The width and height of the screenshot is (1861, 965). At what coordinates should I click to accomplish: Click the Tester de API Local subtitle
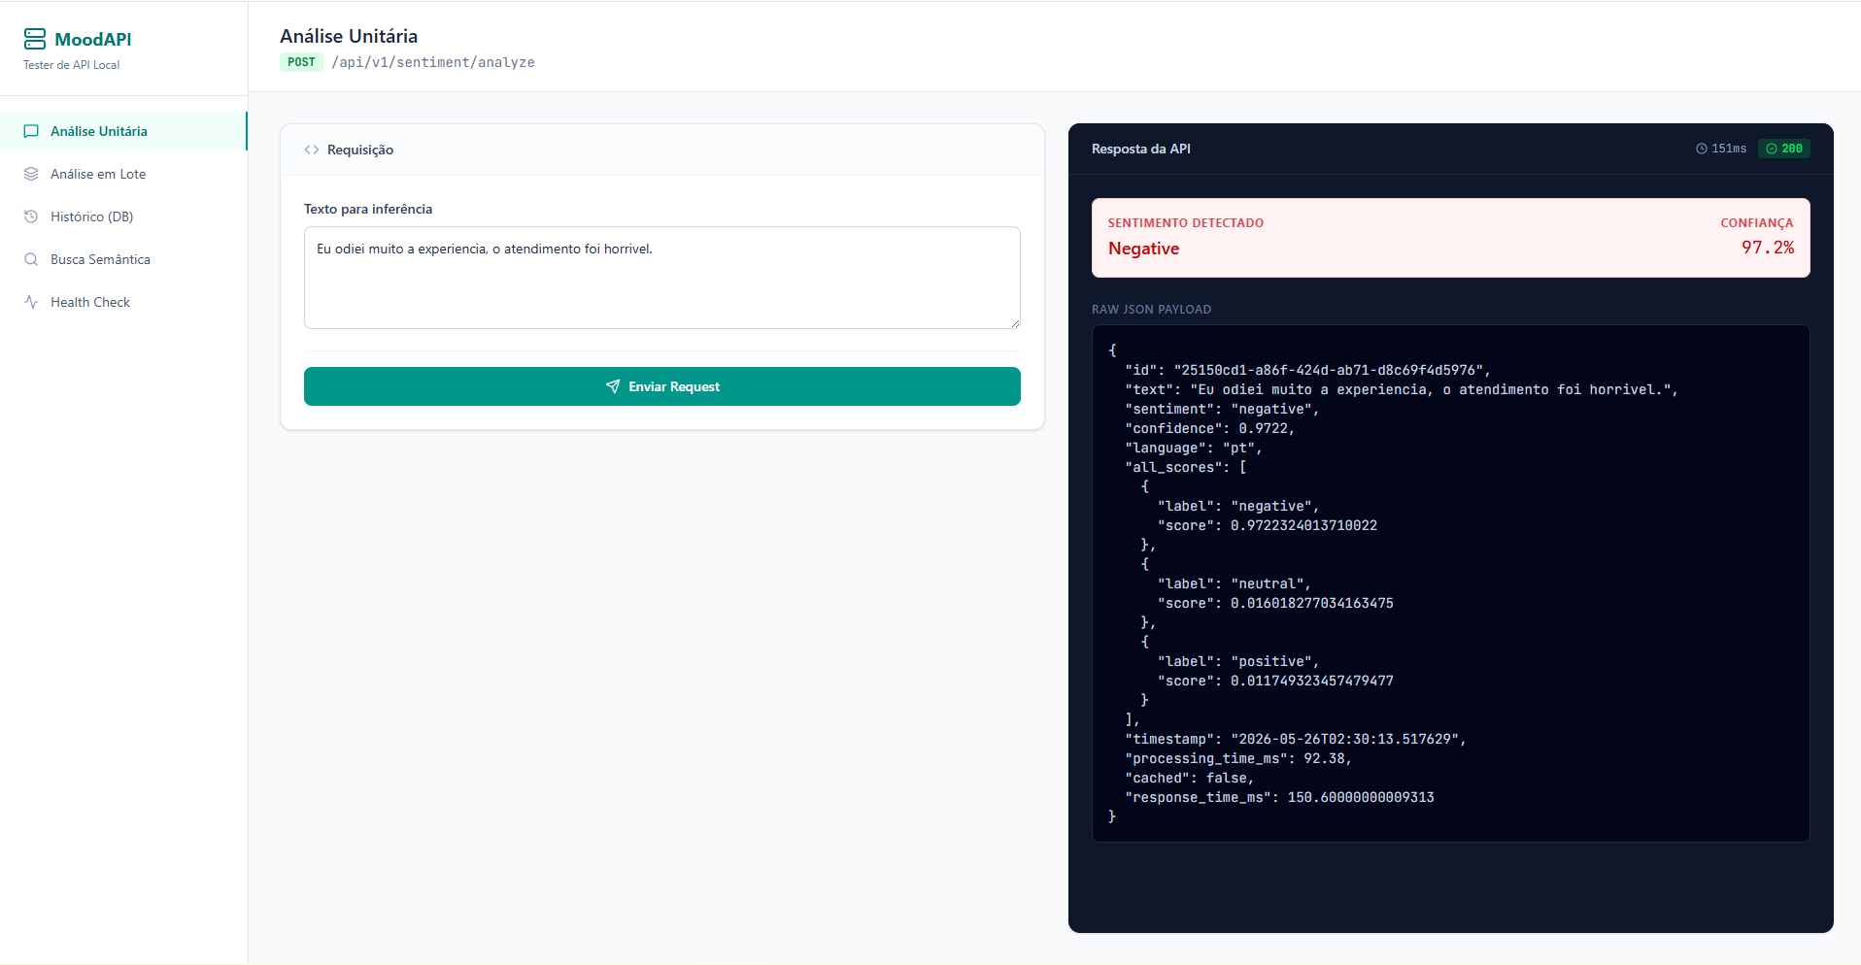click(72, 65)
